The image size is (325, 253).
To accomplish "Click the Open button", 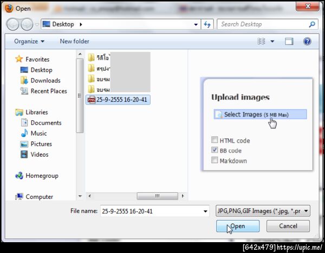I will pyautogui.click(x=238, y=226).
